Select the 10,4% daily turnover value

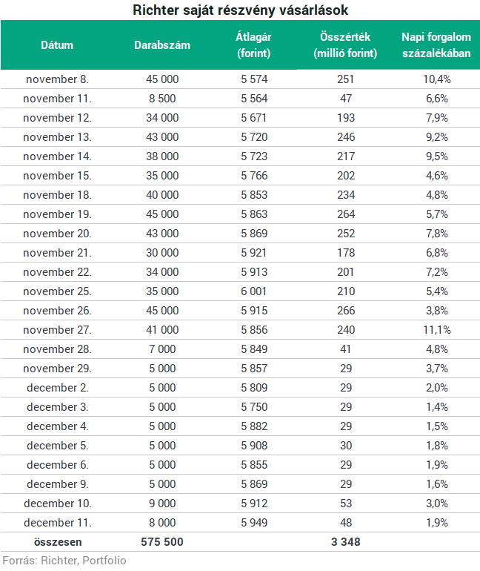click(x=437, y=79)
